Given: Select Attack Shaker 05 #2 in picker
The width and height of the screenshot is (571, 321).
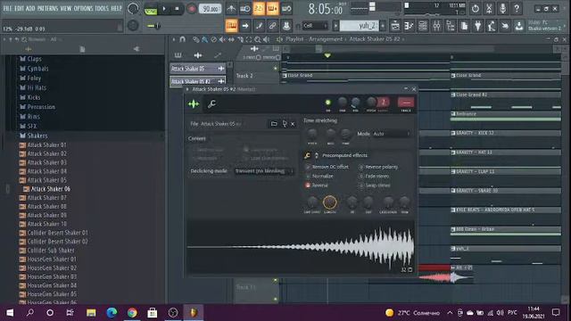Looking at the screenshot, I should (198, 81).
